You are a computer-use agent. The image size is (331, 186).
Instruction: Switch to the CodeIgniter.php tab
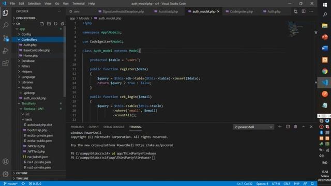click(242, 11)
